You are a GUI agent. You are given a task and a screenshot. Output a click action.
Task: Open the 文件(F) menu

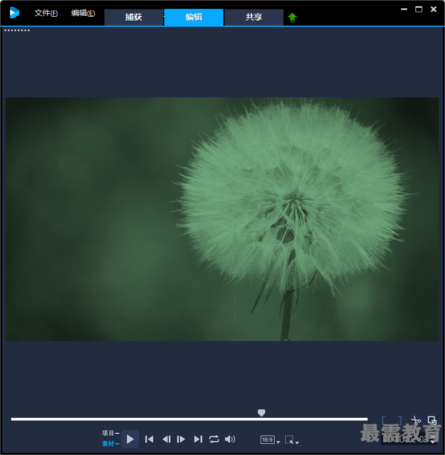tap(46, 13)
